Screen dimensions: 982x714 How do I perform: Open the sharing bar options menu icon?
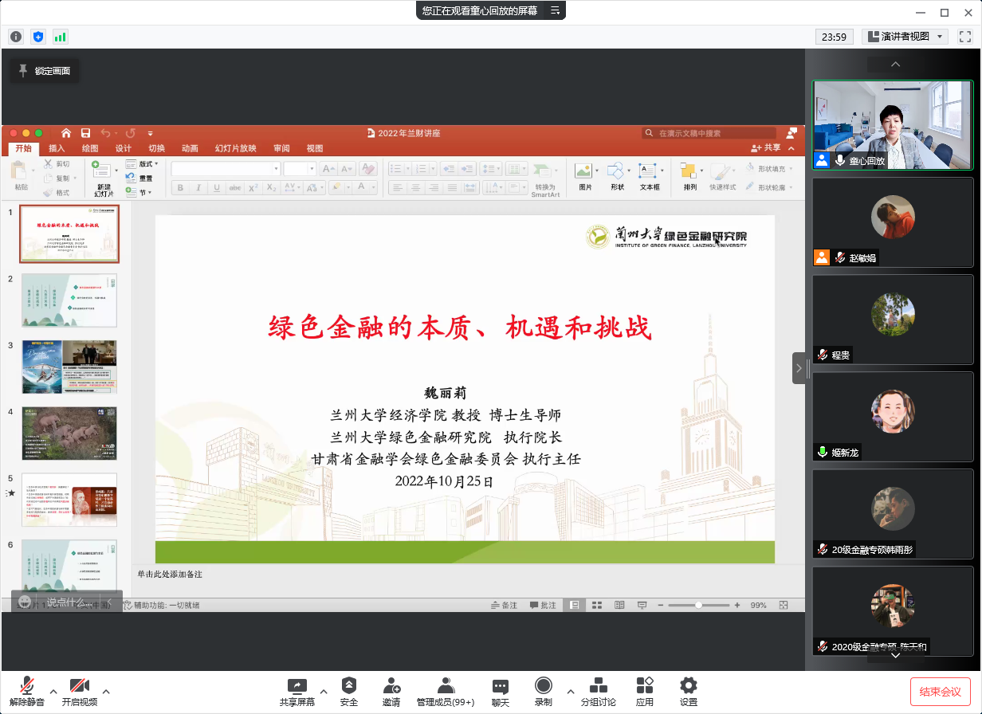pos(556,10)
